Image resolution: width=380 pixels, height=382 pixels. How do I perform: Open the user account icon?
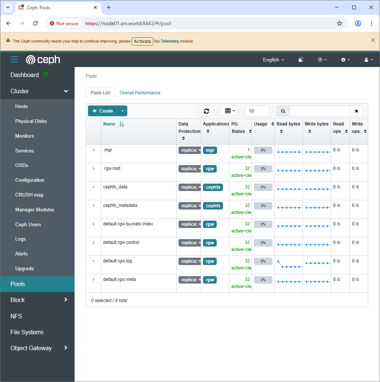click(x=367, y=60)
